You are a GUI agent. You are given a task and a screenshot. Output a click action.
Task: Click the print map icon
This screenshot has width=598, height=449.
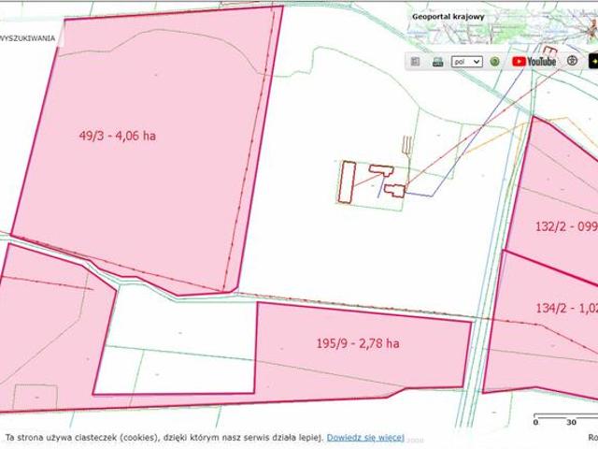coord(438,62)
